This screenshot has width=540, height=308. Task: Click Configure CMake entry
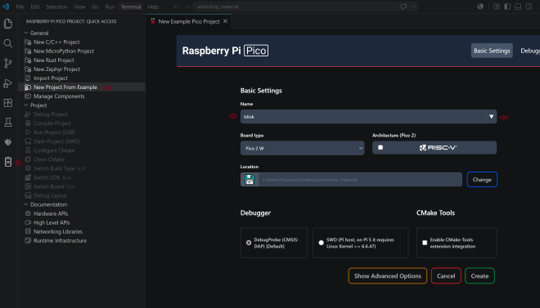point(54,150)
